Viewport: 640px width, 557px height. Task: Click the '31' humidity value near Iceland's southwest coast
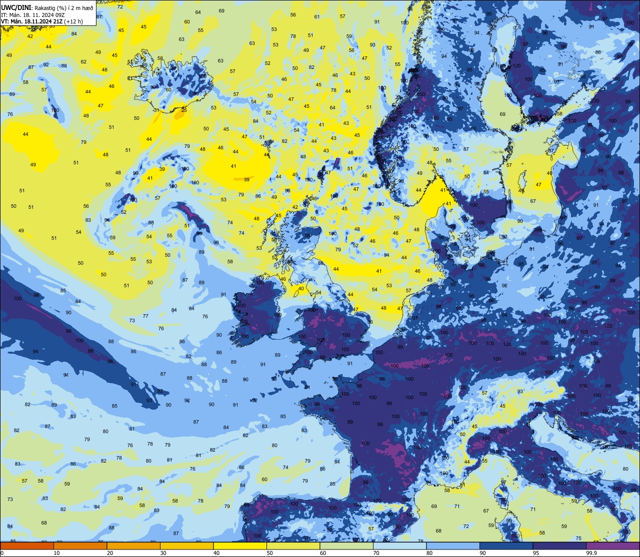156,110
